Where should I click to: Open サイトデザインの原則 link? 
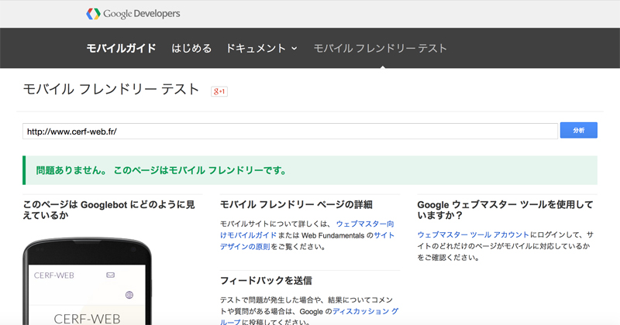307,241
